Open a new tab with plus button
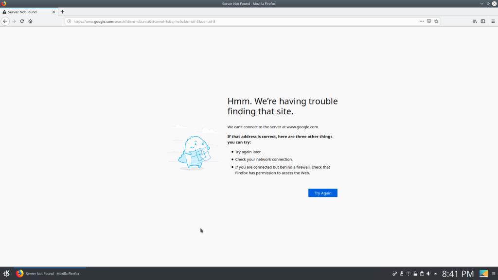This screenshot has width=498, height=280. pos(62,12)
